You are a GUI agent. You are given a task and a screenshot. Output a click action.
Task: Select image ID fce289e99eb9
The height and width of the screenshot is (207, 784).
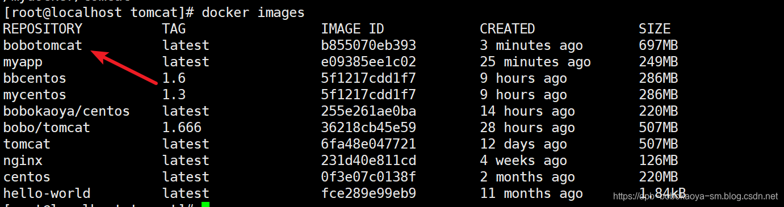pyautogui.click(x=368, y=193)
